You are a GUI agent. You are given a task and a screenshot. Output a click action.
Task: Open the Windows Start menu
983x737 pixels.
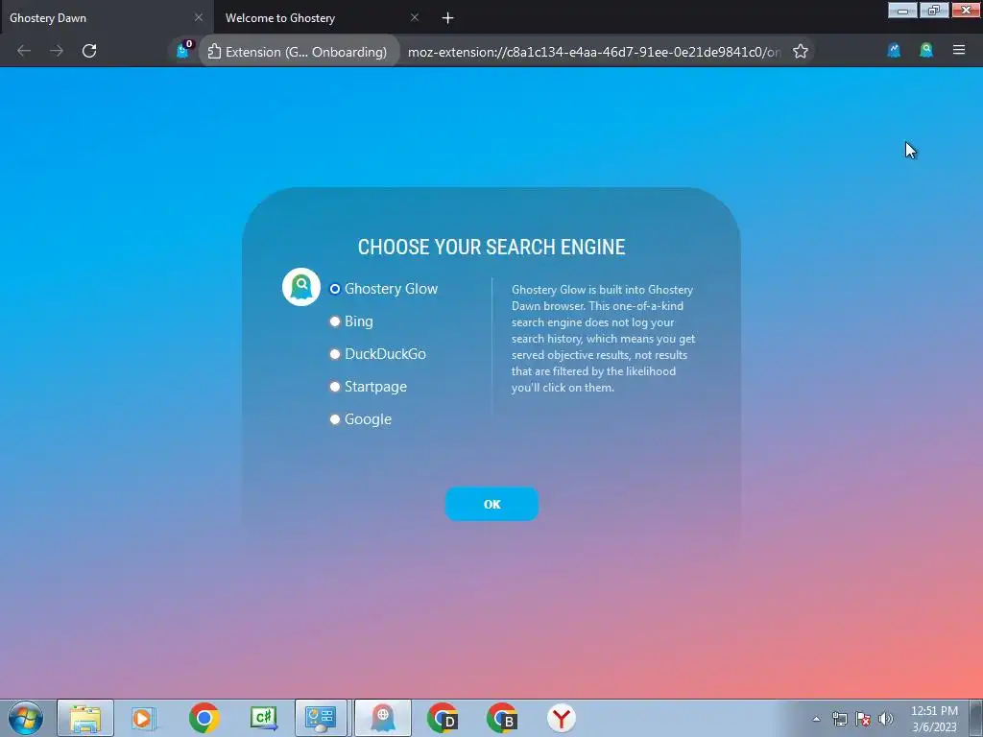click(26, 718)
